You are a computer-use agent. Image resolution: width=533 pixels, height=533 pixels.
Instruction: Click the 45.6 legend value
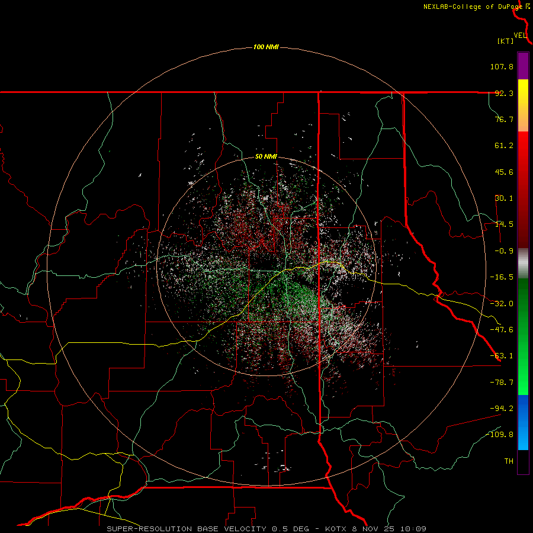pyautogui.click(x=504, y=172)
